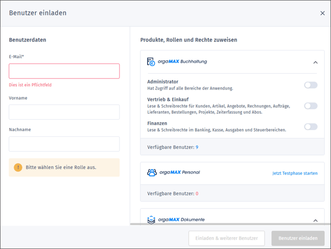
Task: Click the Dies ist ein Pflichtfeld error text
Action: (30, 85)
